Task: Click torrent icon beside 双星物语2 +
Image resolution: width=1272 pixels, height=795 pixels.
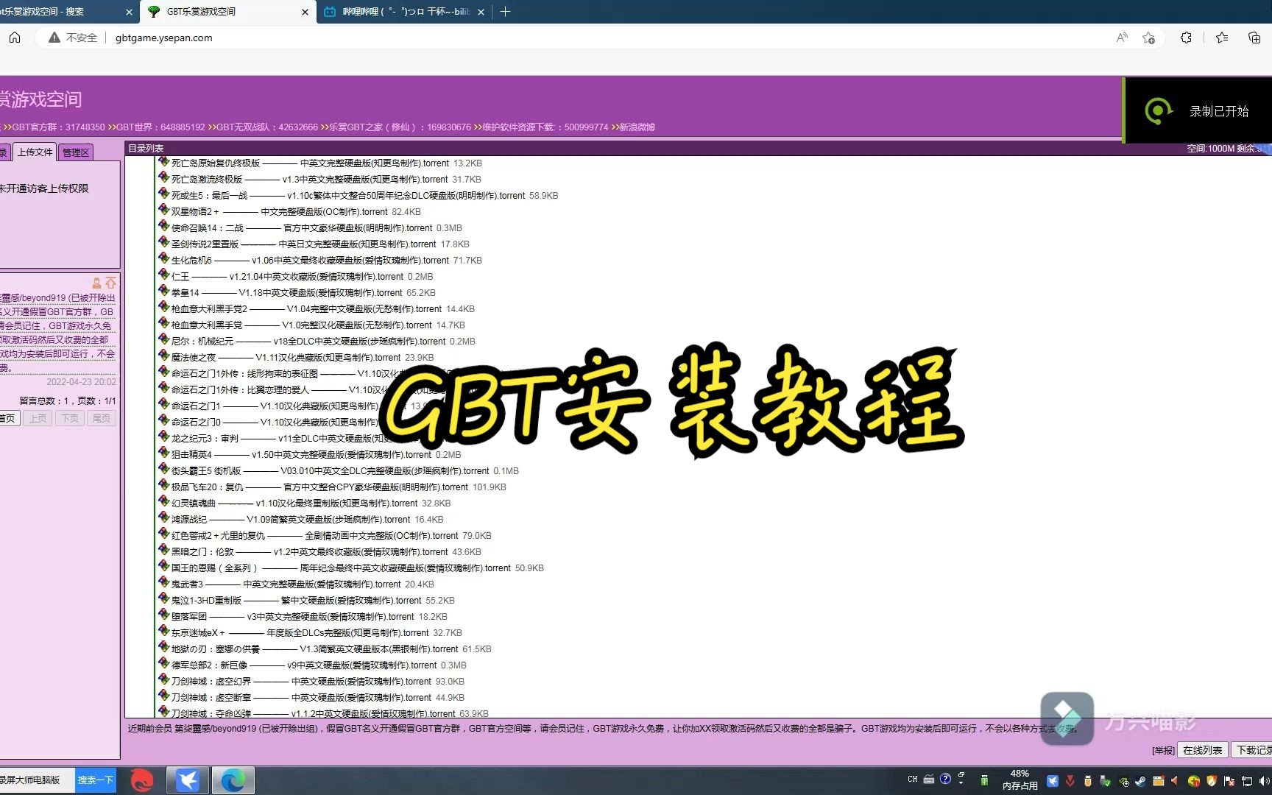Action: [163, 211]
